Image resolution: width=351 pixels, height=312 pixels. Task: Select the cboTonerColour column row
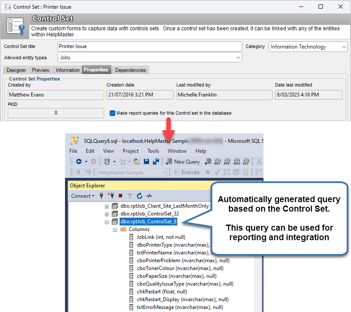pos(180,268)
